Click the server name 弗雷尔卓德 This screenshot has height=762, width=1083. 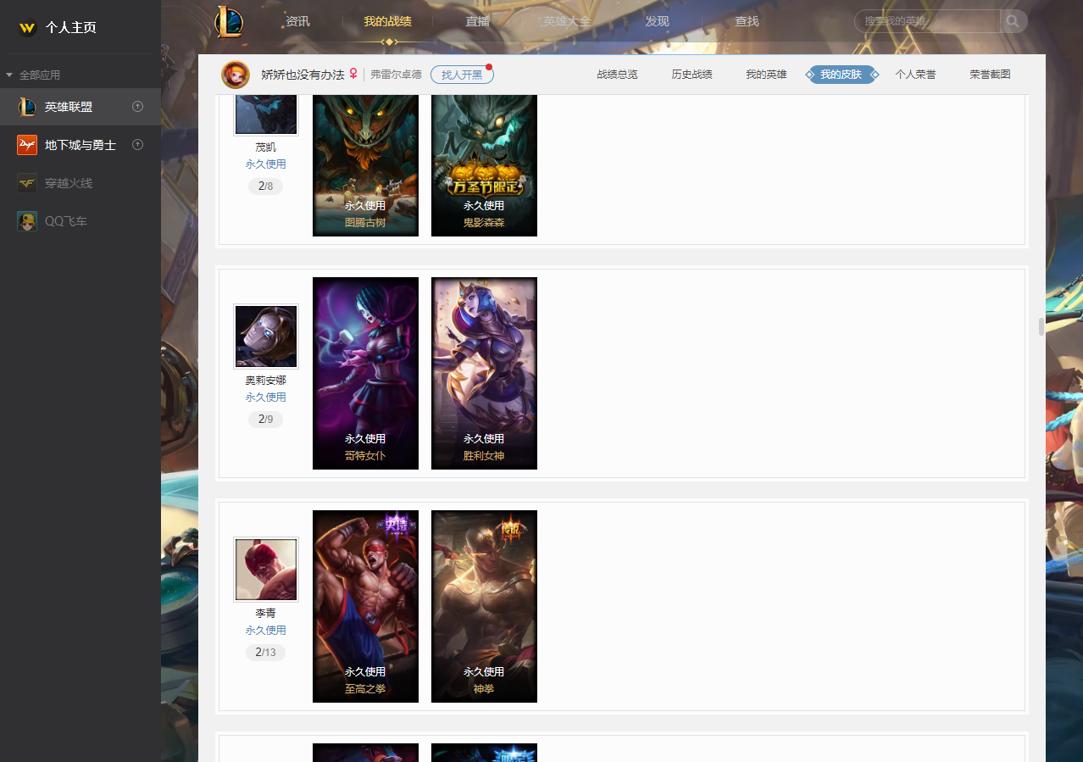click(396, 75)
